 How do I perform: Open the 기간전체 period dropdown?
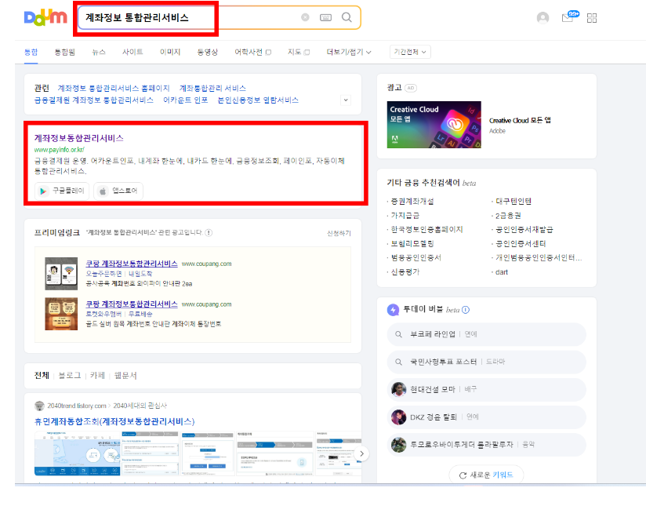[x=410, y=52]
